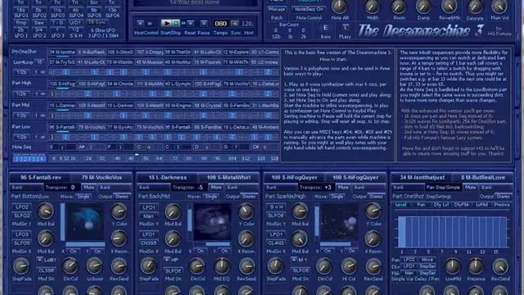
Task: Click Transpose value +3 in Sparkle/High
Action: pyautogui.click(x=327, y=188)
